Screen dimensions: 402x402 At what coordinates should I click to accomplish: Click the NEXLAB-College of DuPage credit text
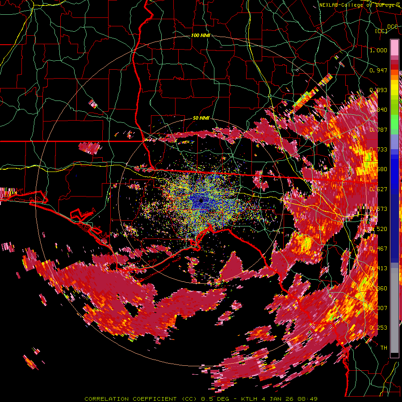[x=360, y=5]
